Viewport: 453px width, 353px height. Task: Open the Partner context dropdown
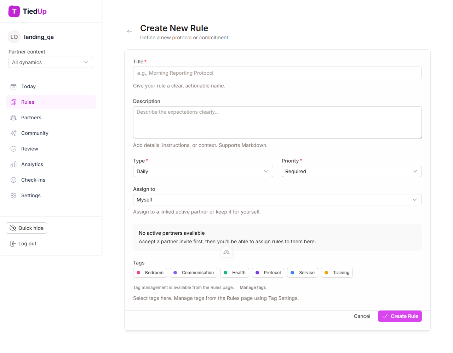(x=51, y=62)
